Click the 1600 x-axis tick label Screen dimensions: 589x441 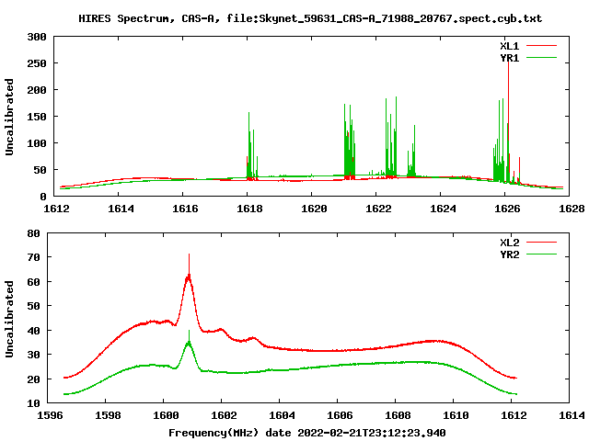tap(166, 415)
